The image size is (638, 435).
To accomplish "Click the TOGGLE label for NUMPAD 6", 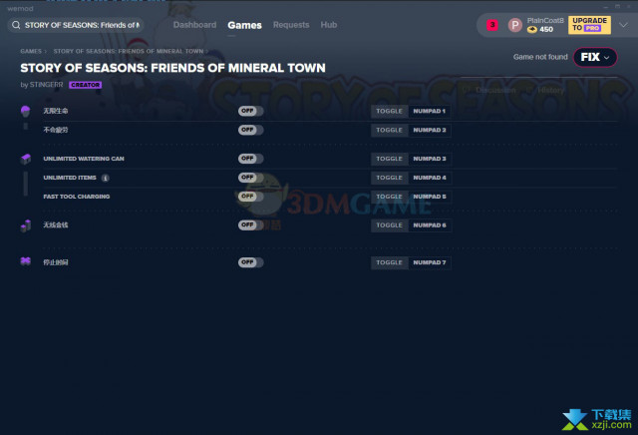I will click(390, 225).
